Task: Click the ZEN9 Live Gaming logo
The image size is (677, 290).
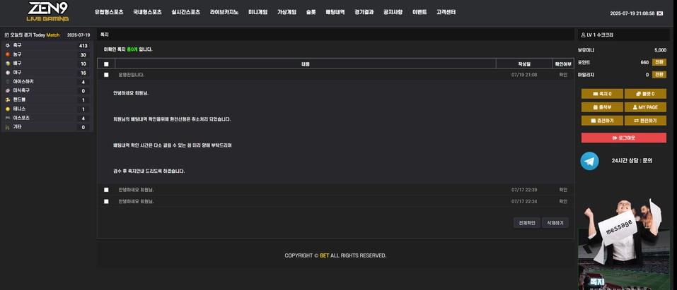Action: click(x=48, y=12)
